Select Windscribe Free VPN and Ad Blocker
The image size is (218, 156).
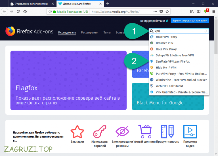click(x=179, y=80)
